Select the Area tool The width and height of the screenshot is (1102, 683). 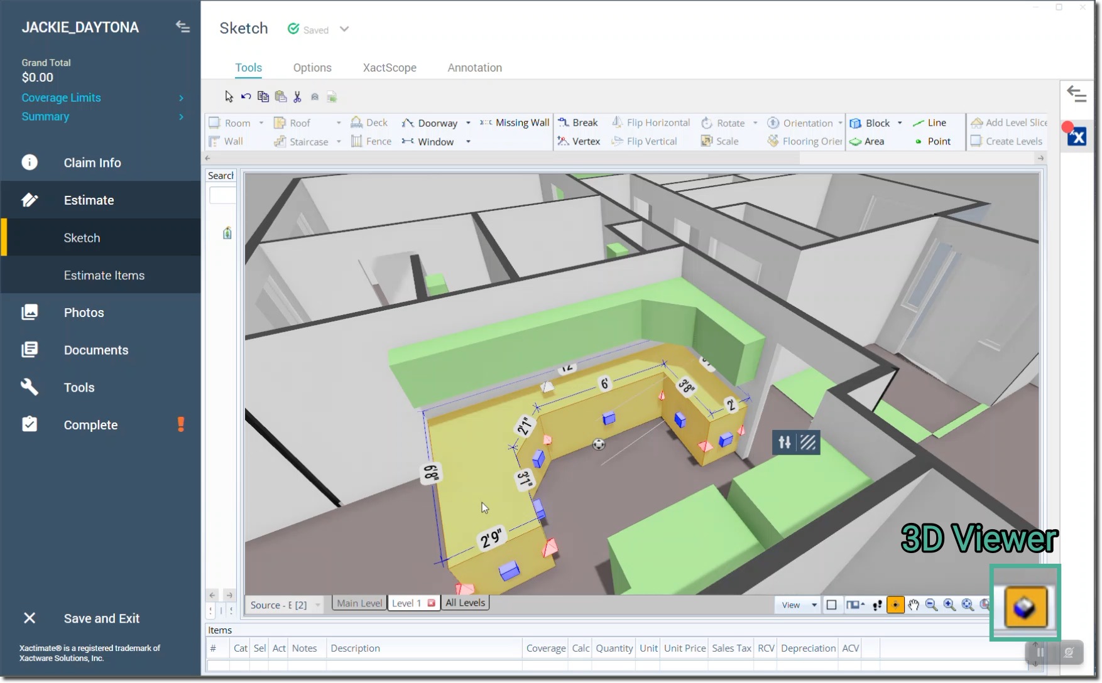pos(867,141)
